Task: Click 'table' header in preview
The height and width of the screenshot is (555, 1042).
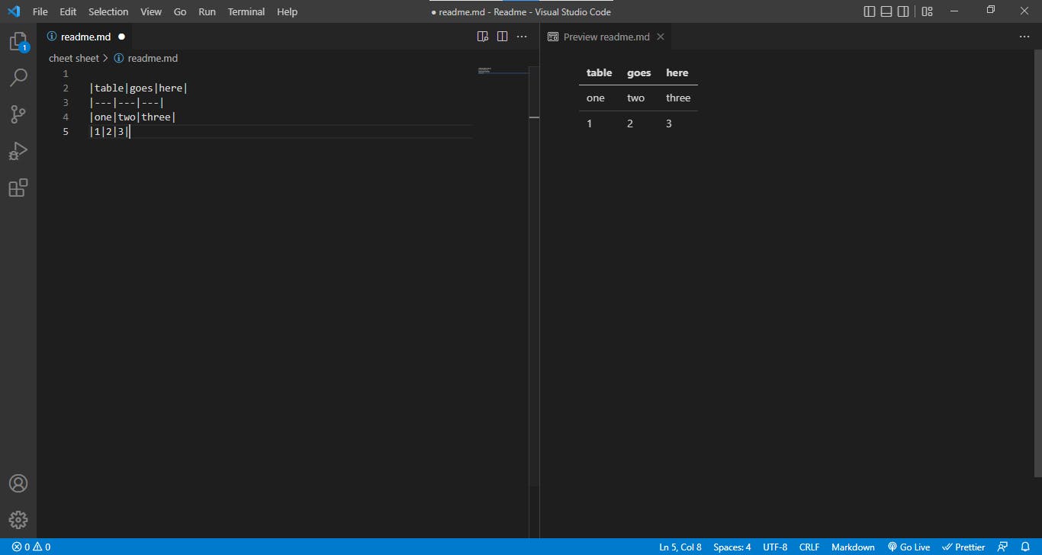Action: (x=599, y=73)
